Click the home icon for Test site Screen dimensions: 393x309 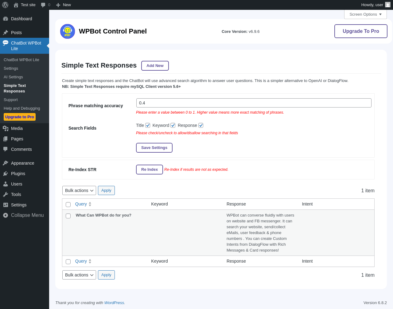click(16, 5)
